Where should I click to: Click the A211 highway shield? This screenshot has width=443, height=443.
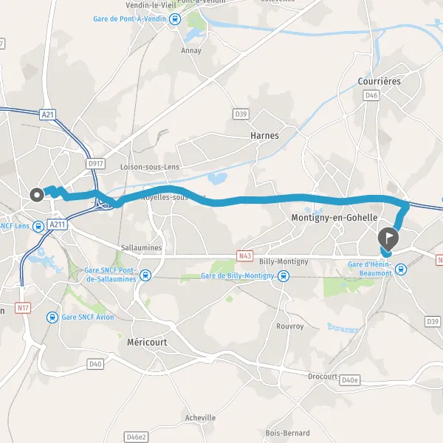[x=58, y=224]
